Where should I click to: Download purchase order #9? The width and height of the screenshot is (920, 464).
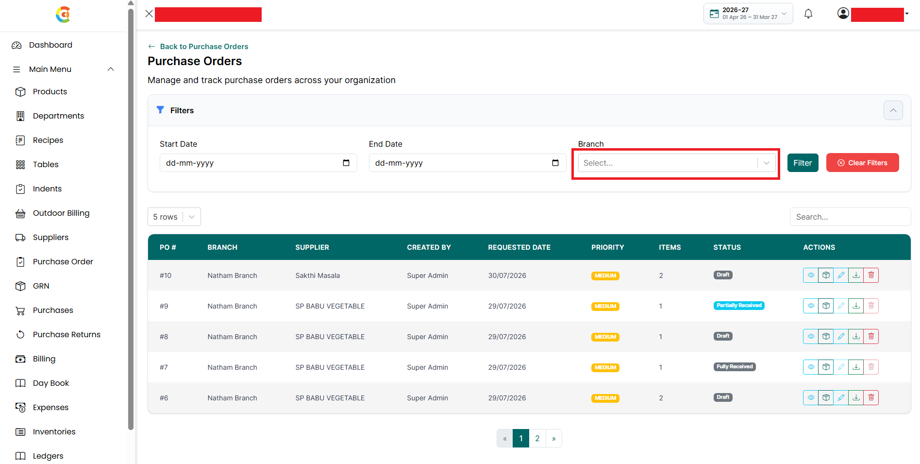[856, 306]
